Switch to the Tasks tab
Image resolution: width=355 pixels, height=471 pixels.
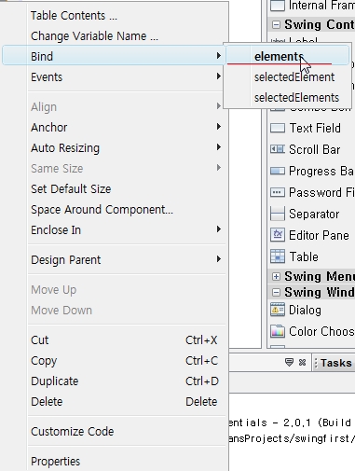pyautogui.click(x=334, y=363)
